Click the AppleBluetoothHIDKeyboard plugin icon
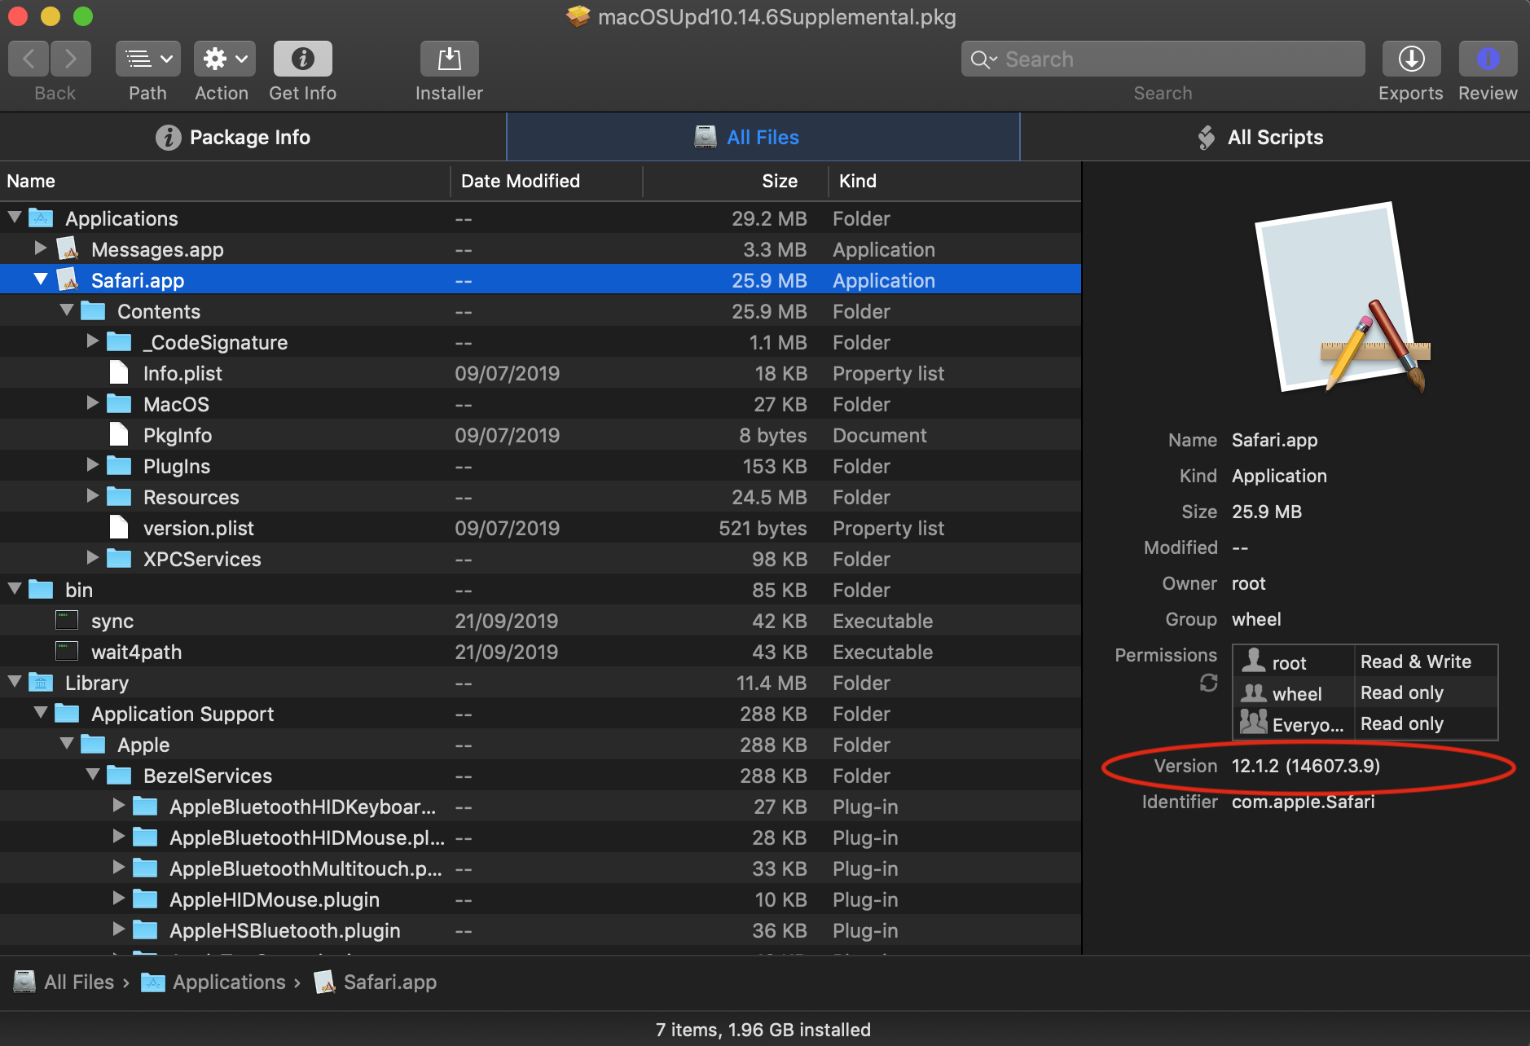Screen dimensions: 1530x1046 tap(145, 806)
